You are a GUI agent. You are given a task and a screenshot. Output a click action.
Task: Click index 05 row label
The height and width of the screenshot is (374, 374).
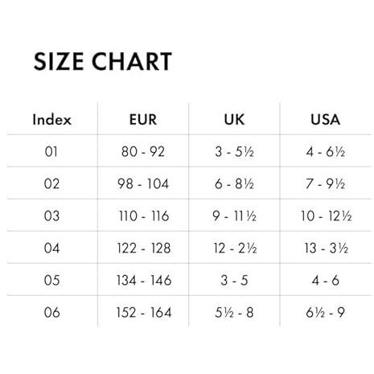tap(51, 280)
